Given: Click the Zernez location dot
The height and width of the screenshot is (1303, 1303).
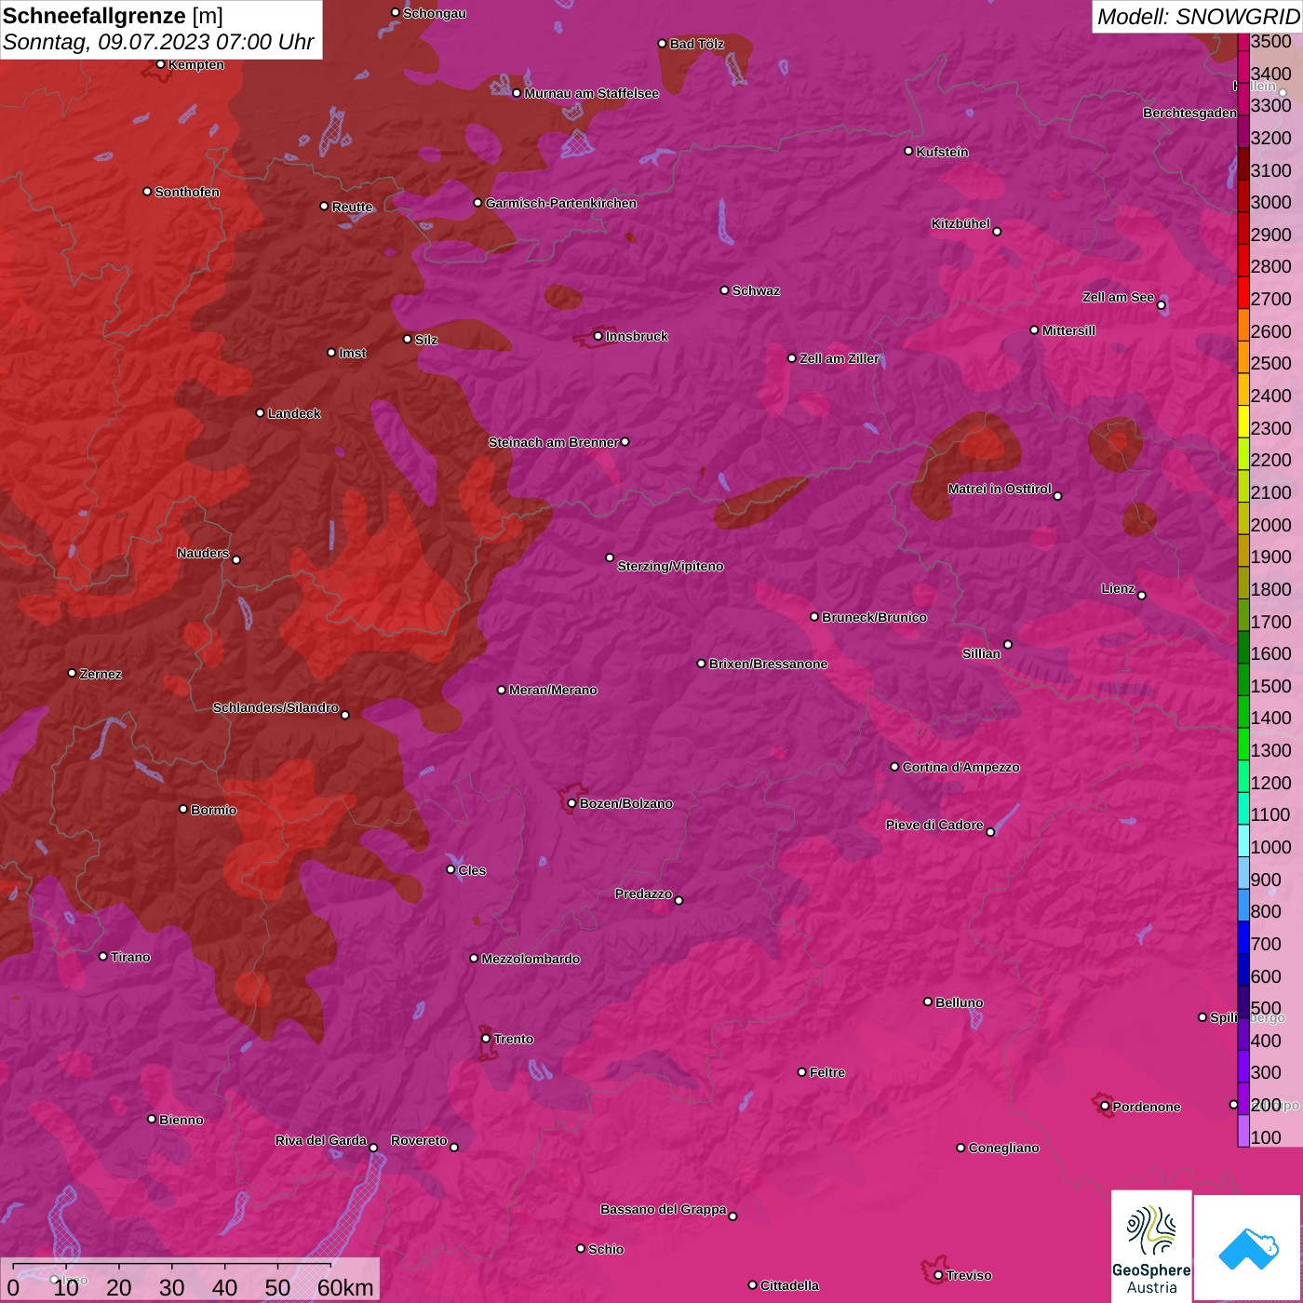Looking at the screenshot, I should pyautogui.click(x=72, y=673).
